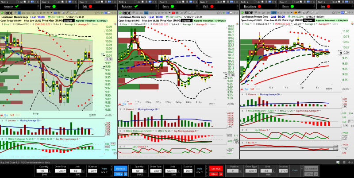Click the No Position button
354x178 pixels.
click(311, 169)
